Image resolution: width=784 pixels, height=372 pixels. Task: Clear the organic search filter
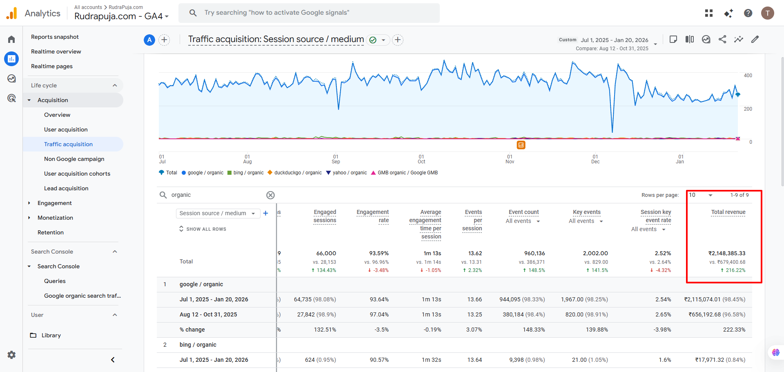coord(270,195)
